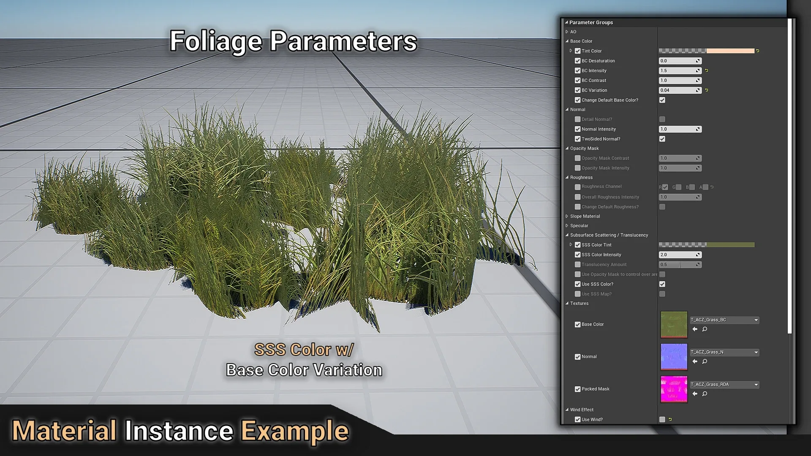This screenshot has width=811, height=456.
Task: Open the T_ACZ_Grass_RDA texture dropdown
Action: click(x=756, y=385)
